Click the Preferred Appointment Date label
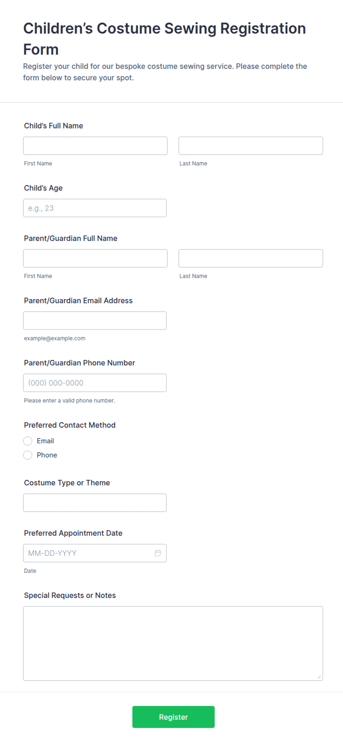Screen dimensions: 343x746 (73, 533)
